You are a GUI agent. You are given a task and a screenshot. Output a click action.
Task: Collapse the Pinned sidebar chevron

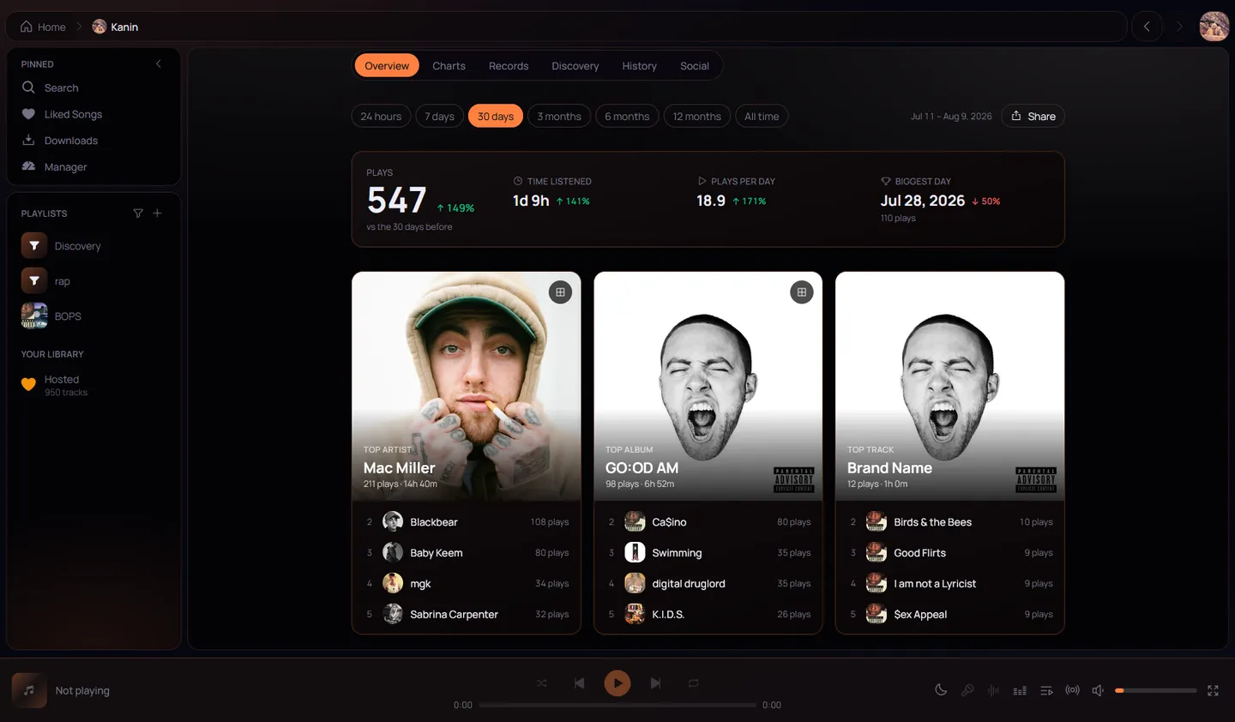(158, 64)
